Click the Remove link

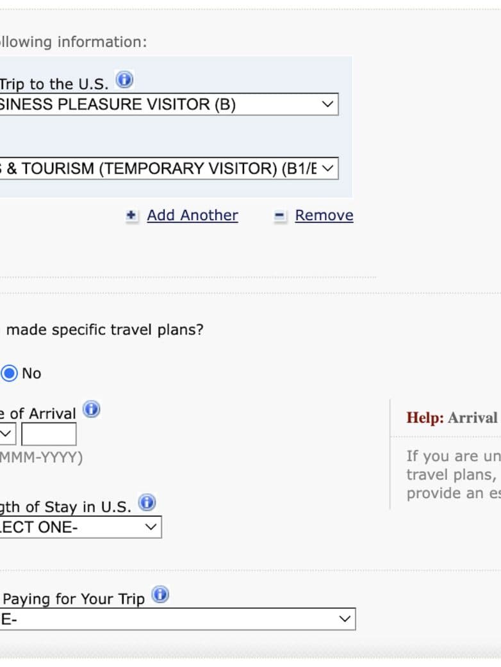(324, 216)
